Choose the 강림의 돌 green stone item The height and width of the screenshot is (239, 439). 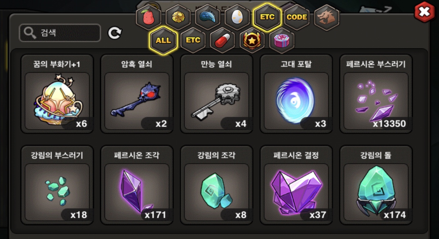pos(376,185)
